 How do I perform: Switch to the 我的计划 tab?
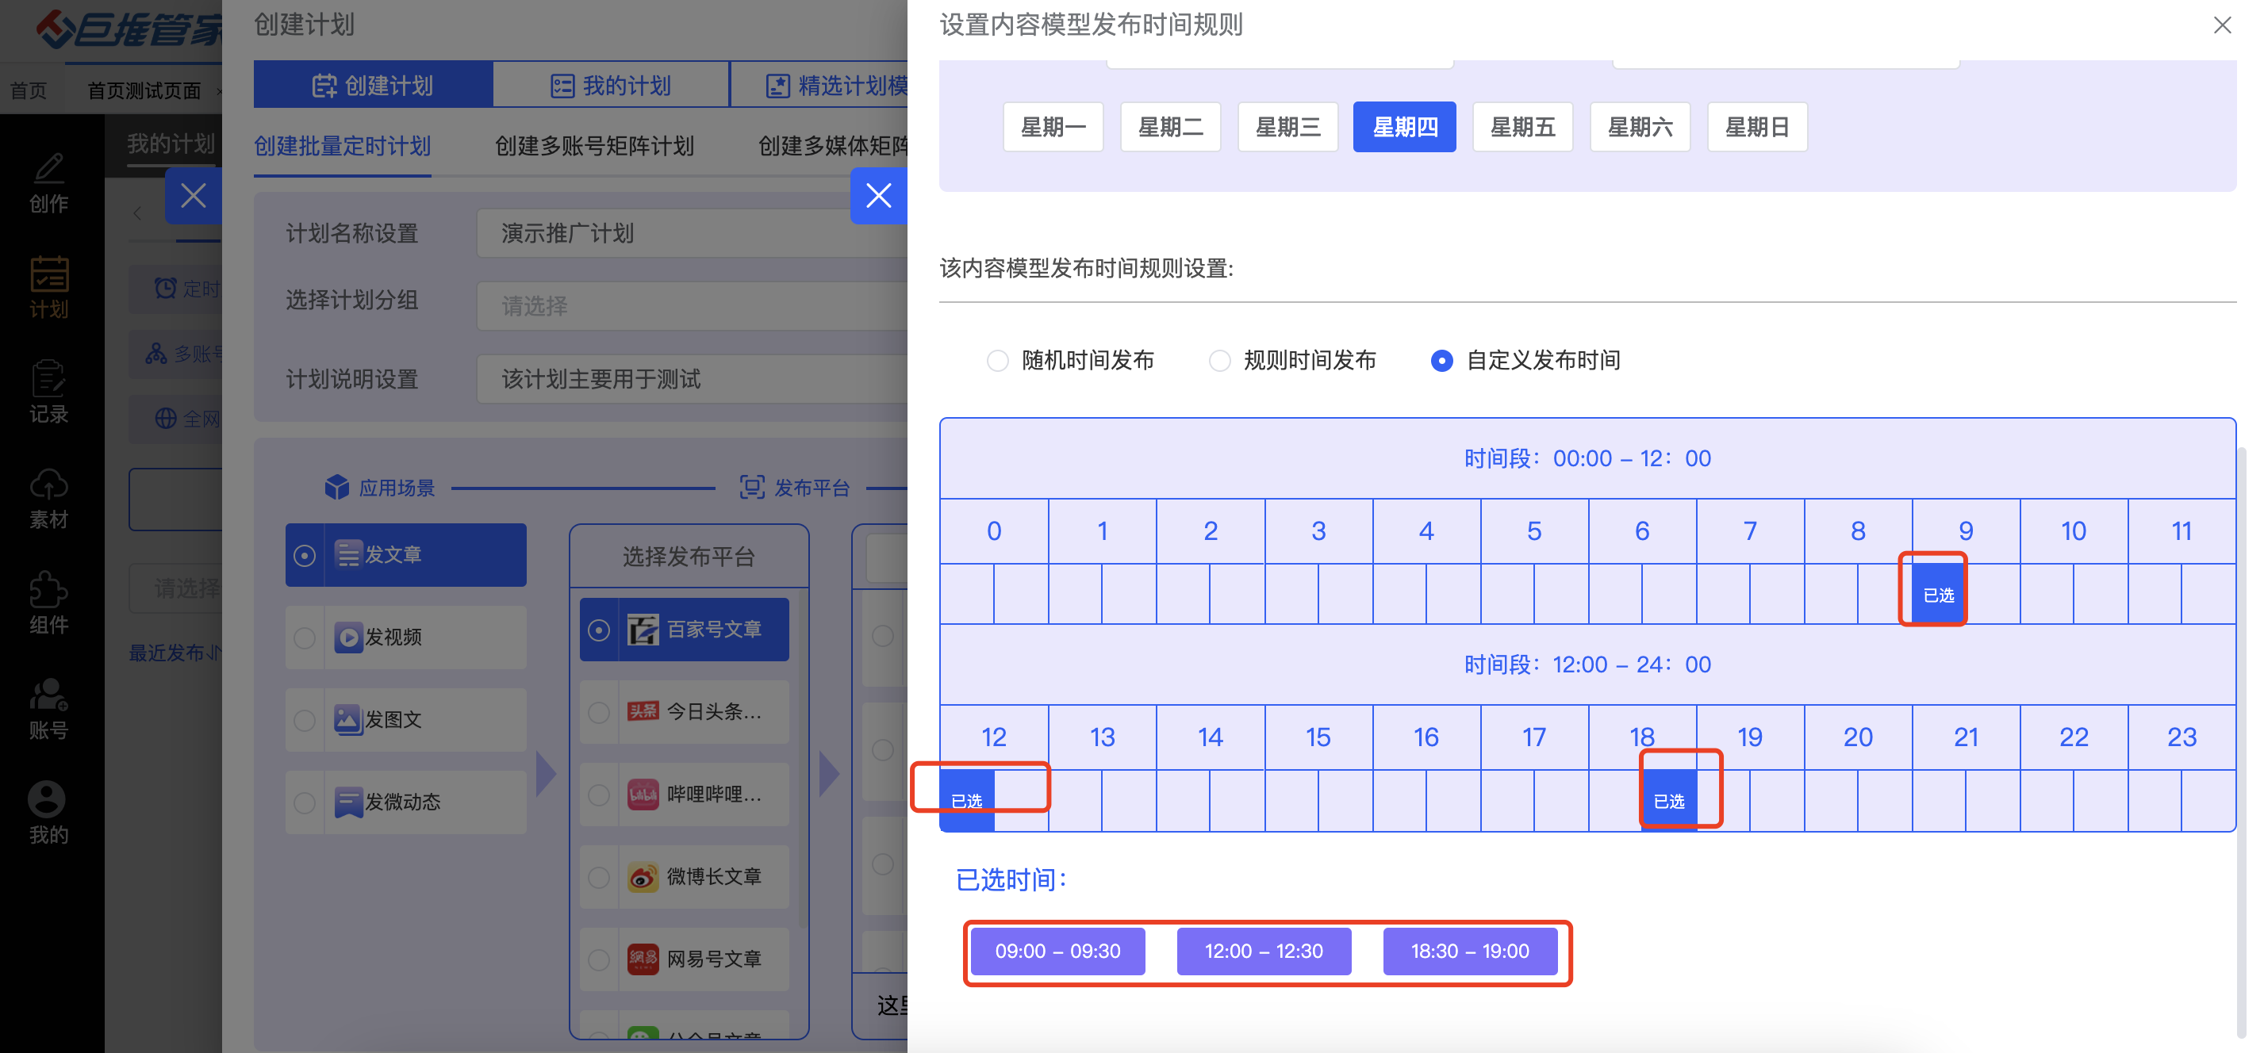611,85
